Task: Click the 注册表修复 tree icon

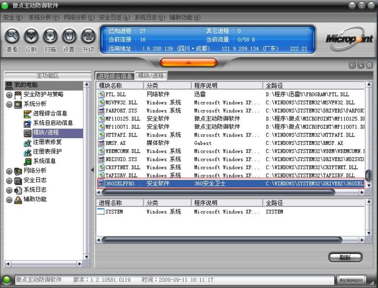Action: pyautogui.click(x=28, y=143)
